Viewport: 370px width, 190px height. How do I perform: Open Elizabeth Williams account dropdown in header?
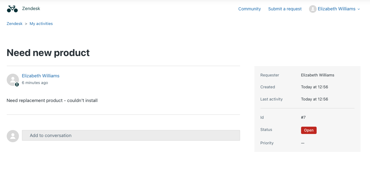pyautogui.click(x=336, y=9)
